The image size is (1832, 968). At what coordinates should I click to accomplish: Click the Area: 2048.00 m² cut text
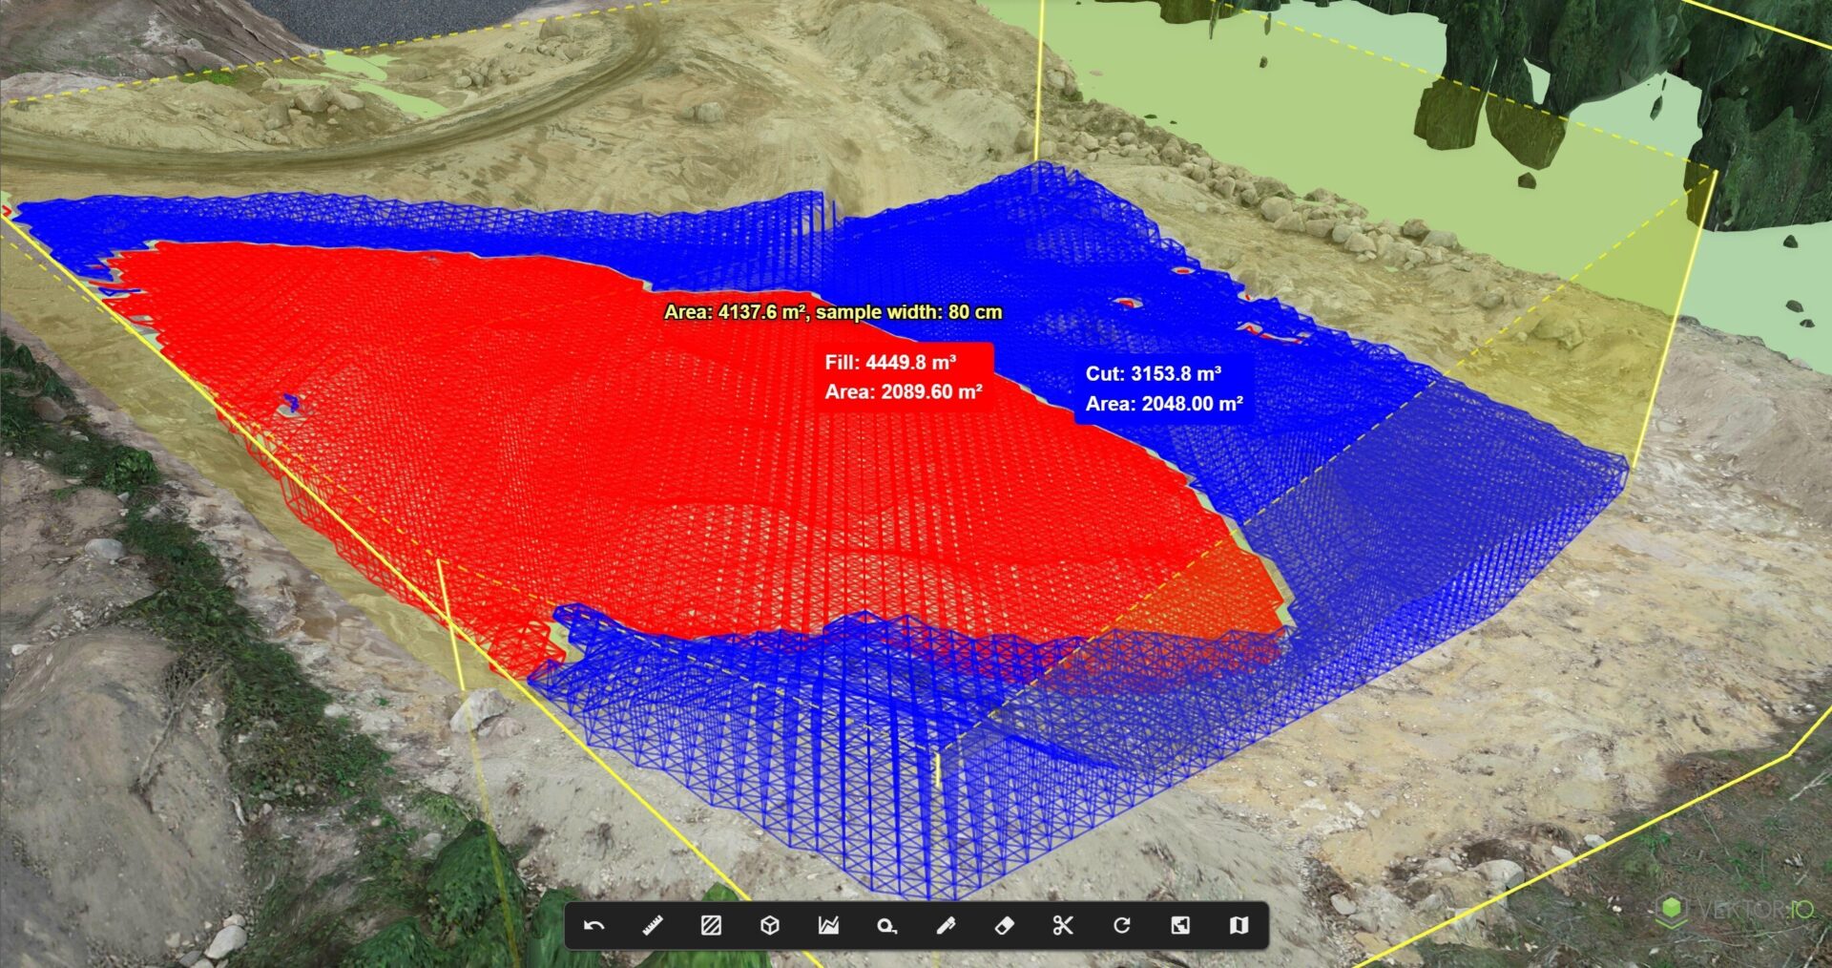1164,404
